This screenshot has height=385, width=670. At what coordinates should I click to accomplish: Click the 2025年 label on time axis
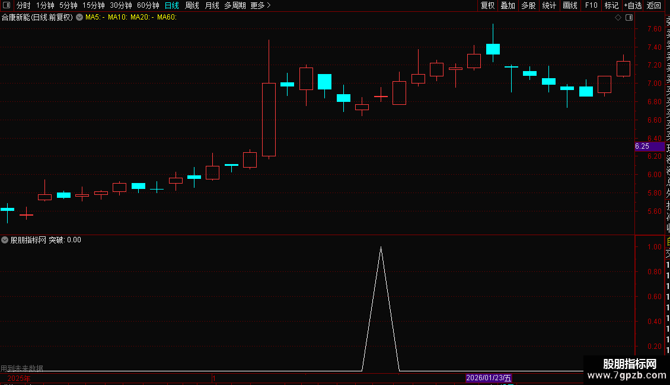pyautogui.click(x=19, y=378)
